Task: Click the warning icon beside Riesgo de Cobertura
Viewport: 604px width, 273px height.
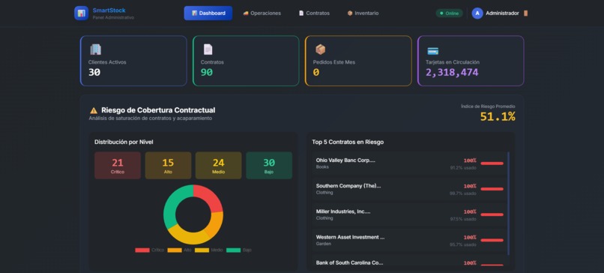Action: [94, 111]
